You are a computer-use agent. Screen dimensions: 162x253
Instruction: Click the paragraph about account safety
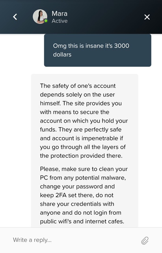point(84,121)
